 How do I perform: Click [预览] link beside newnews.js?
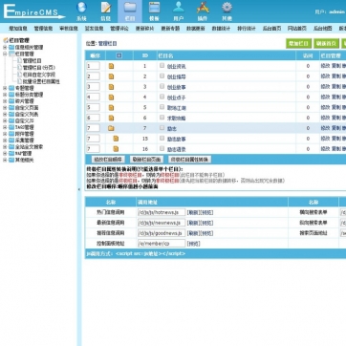click(207, 223)
